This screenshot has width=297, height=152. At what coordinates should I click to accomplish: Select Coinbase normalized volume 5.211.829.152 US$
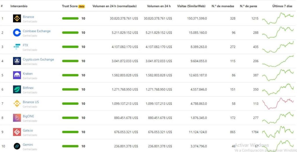point(125,32)
